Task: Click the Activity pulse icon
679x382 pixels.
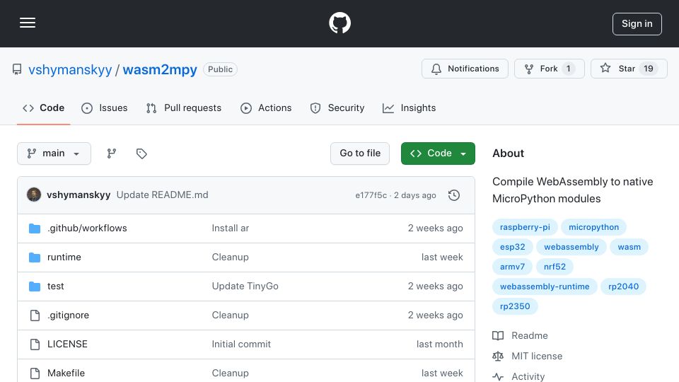Action: pos(498,376)
